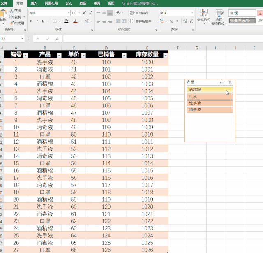
Task: Open the number format (常规) dropdown
Action: [192, 13]
